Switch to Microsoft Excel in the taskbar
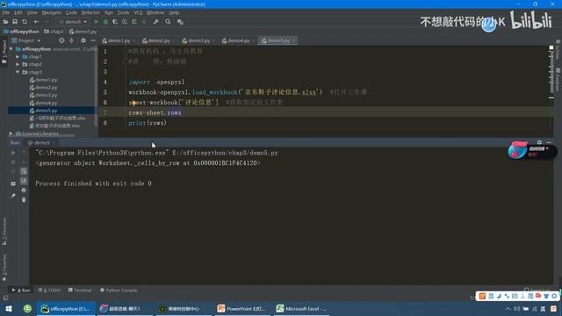The height and width of the screenshot is (316, 562). (x=301, y=309)
